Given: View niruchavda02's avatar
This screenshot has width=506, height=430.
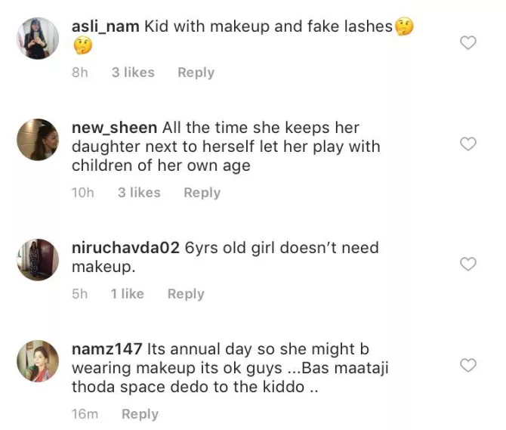Looking at the screenshot, I should click(x=38, y=259).
